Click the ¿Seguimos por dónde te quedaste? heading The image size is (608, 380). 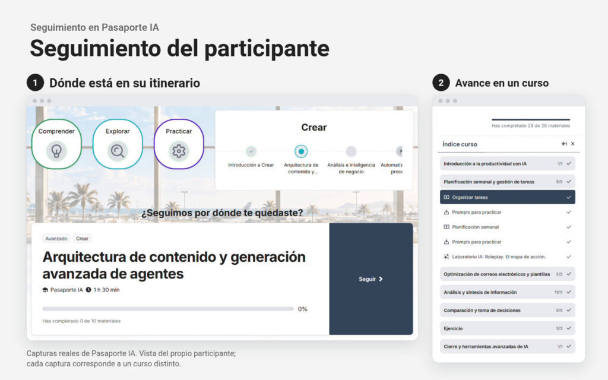tap(222, 213)
